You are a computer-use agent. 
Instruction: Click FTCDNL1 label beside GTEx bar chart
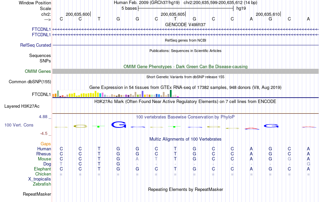(41, 95)
